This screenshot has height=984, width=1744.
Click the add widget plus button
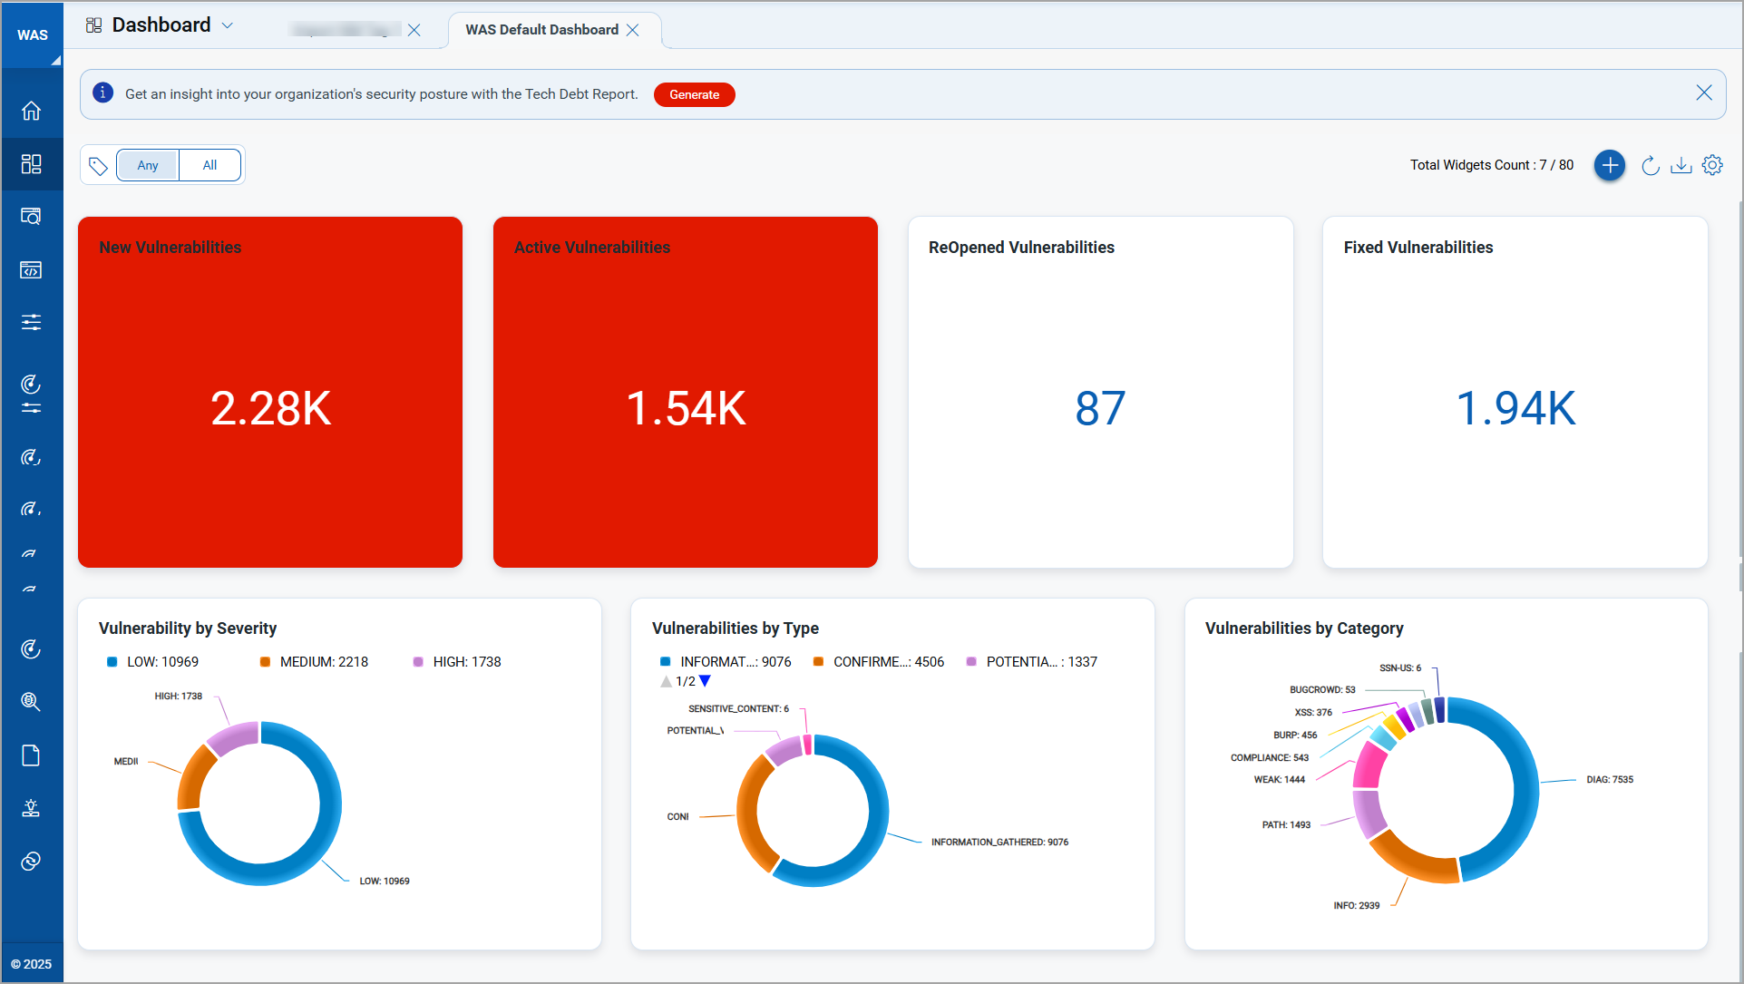click(x=1610, y=165)
